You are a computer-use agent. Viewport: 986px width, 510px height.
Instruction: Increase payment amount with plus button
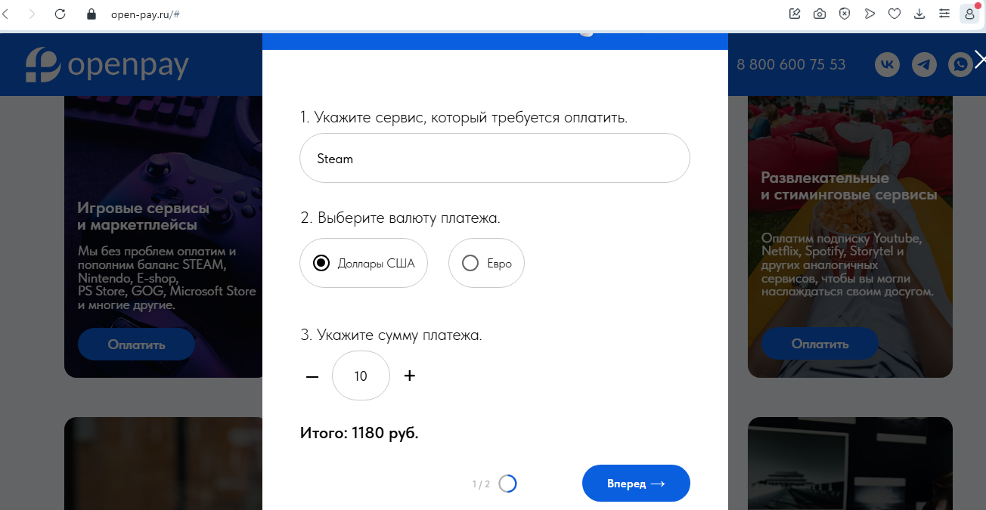pyautogui.click(x=410, y=376)
